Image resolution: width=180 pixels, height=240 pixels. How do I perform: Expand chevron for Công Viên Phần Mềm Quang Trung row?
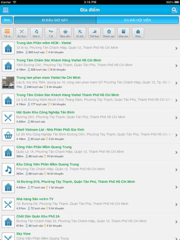click(x=176, y=152)
